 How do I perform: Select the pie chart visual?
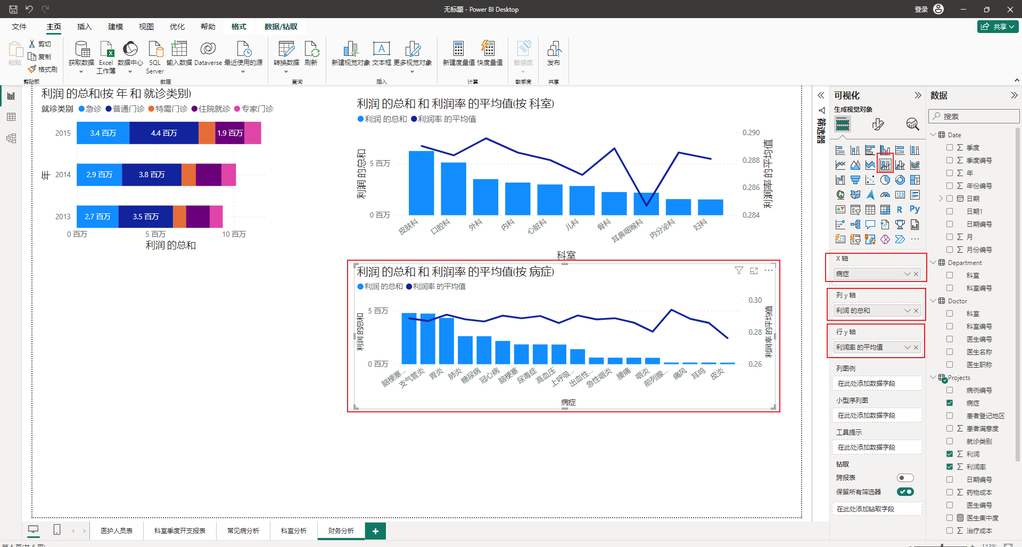tap(885, 180)
